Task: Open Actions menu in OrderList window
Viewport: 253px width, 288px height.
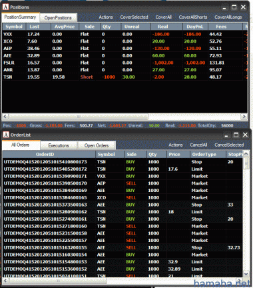Action: pyautogui.click(x=176, y=145)
